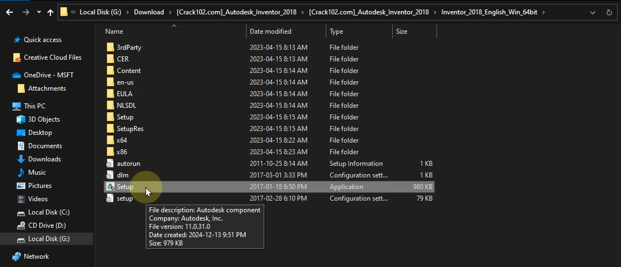Viewport: 621px width, 267px height.
Task: Select the dlm configuration file icon
Action: click(110, 175)
